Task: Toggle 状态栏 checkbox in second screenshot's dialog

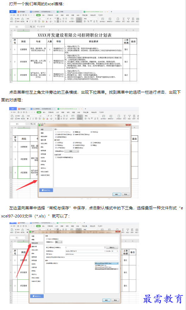Action: 92,132
